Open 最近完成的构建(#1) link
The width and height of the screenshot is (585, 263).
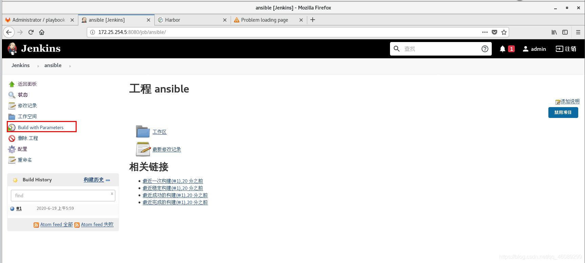pos(175,202)
